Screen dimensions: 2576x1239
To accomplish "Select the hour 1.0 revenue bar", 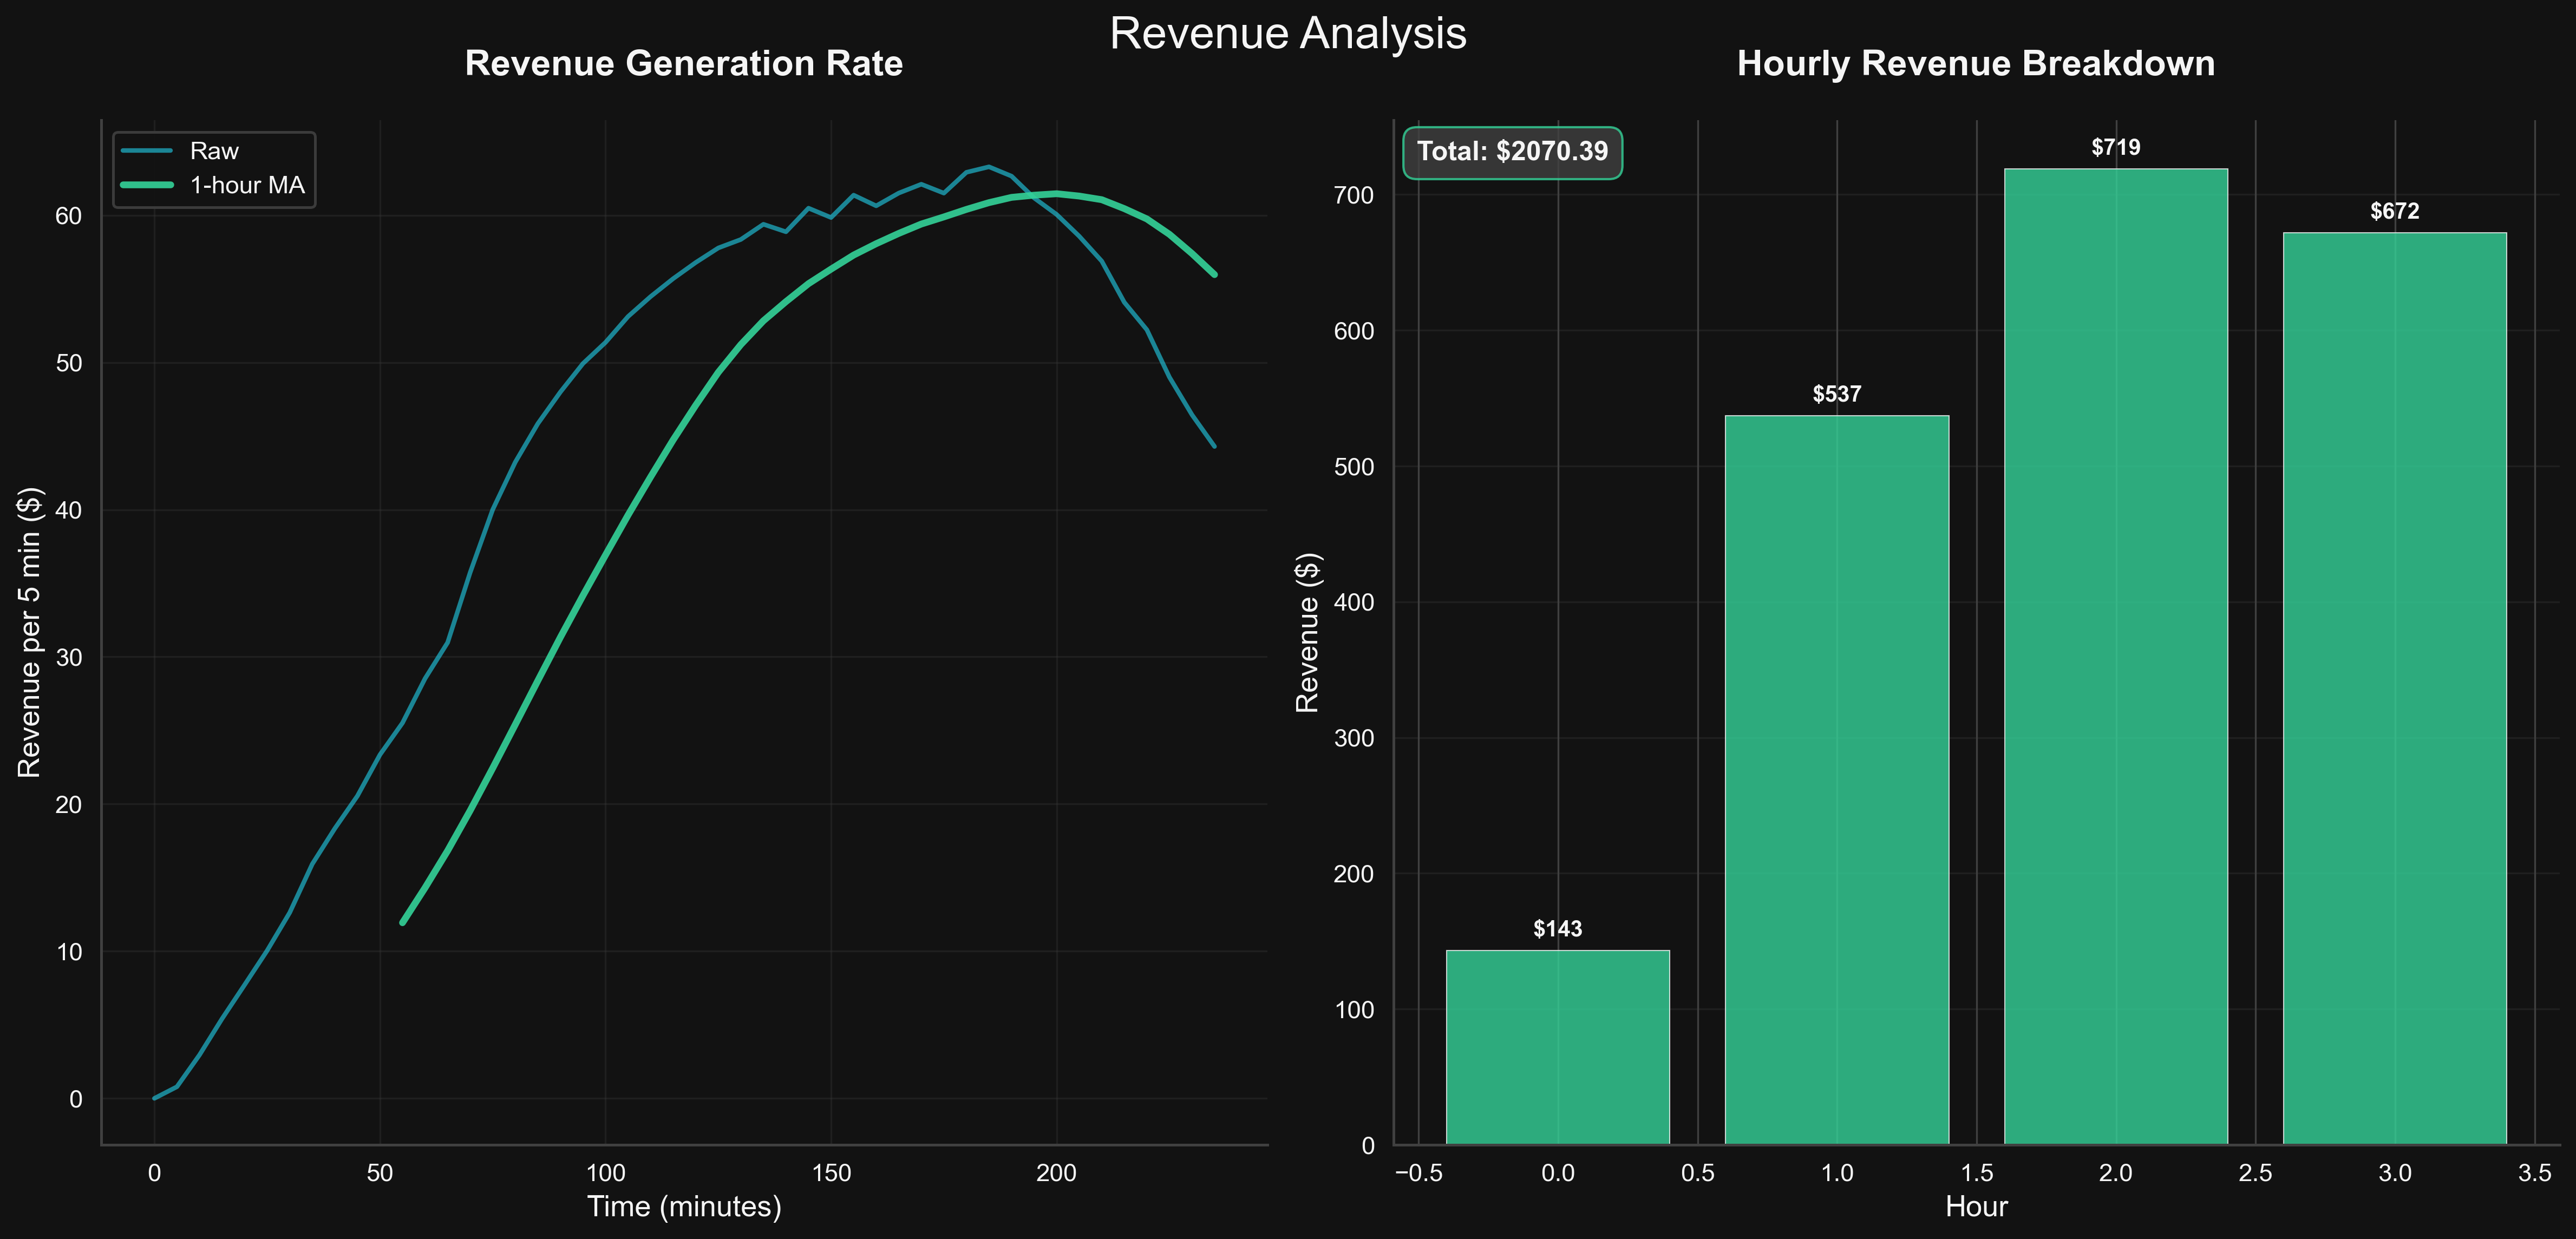I will (x=1837, y=780).
